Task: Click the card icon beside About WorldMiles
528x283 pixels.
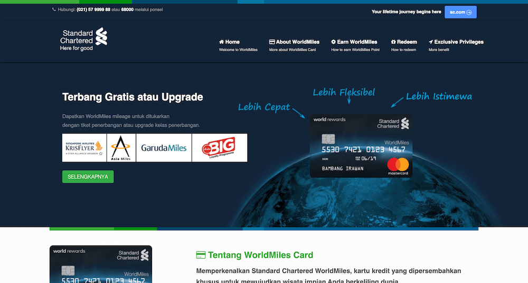Action: (272, 42)
